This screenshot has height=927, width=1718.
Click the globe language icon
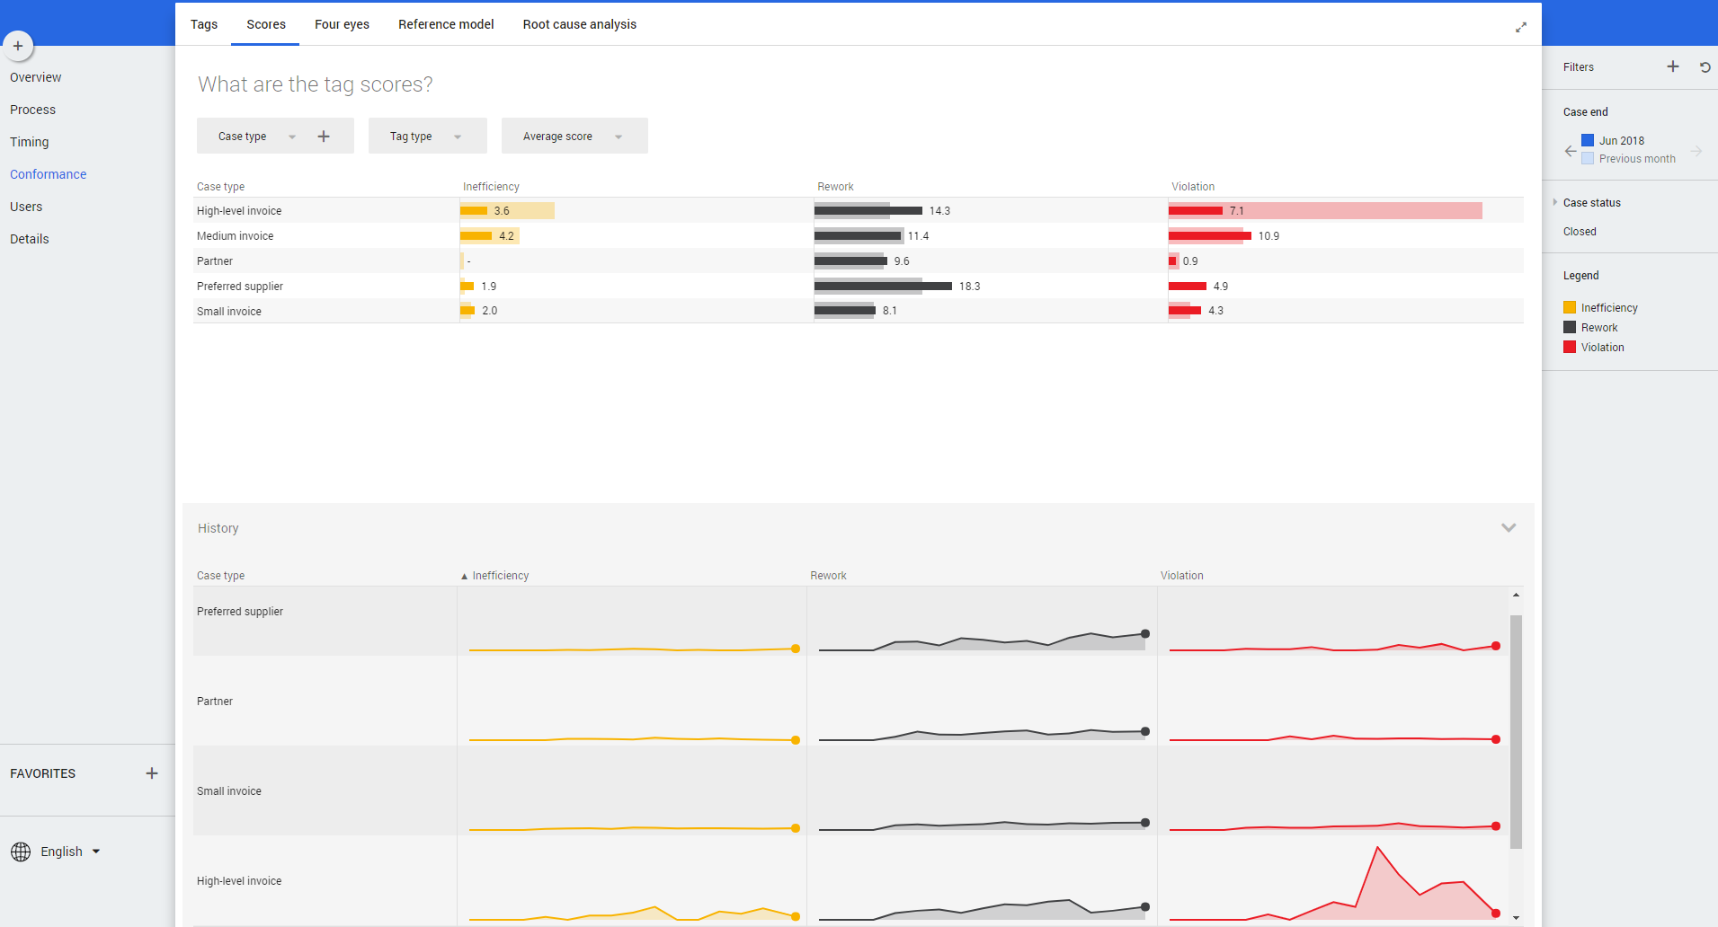21,852
